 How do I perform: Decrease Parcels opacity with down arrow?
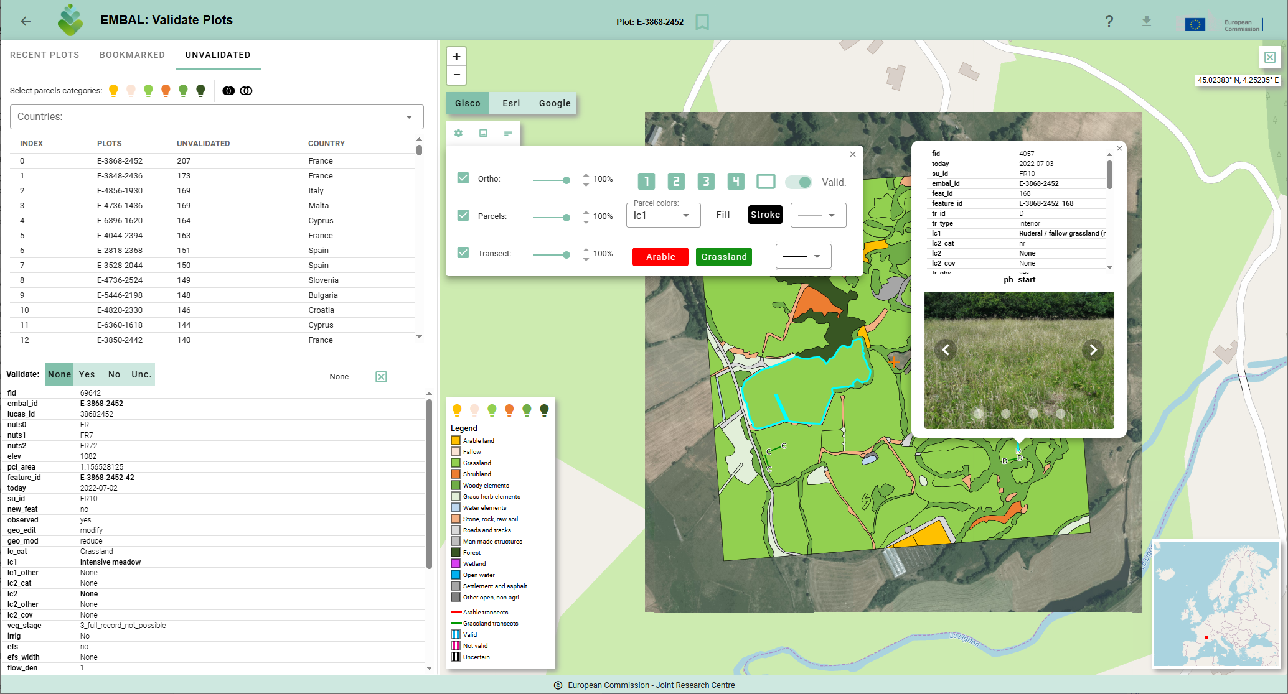(586, 221)
